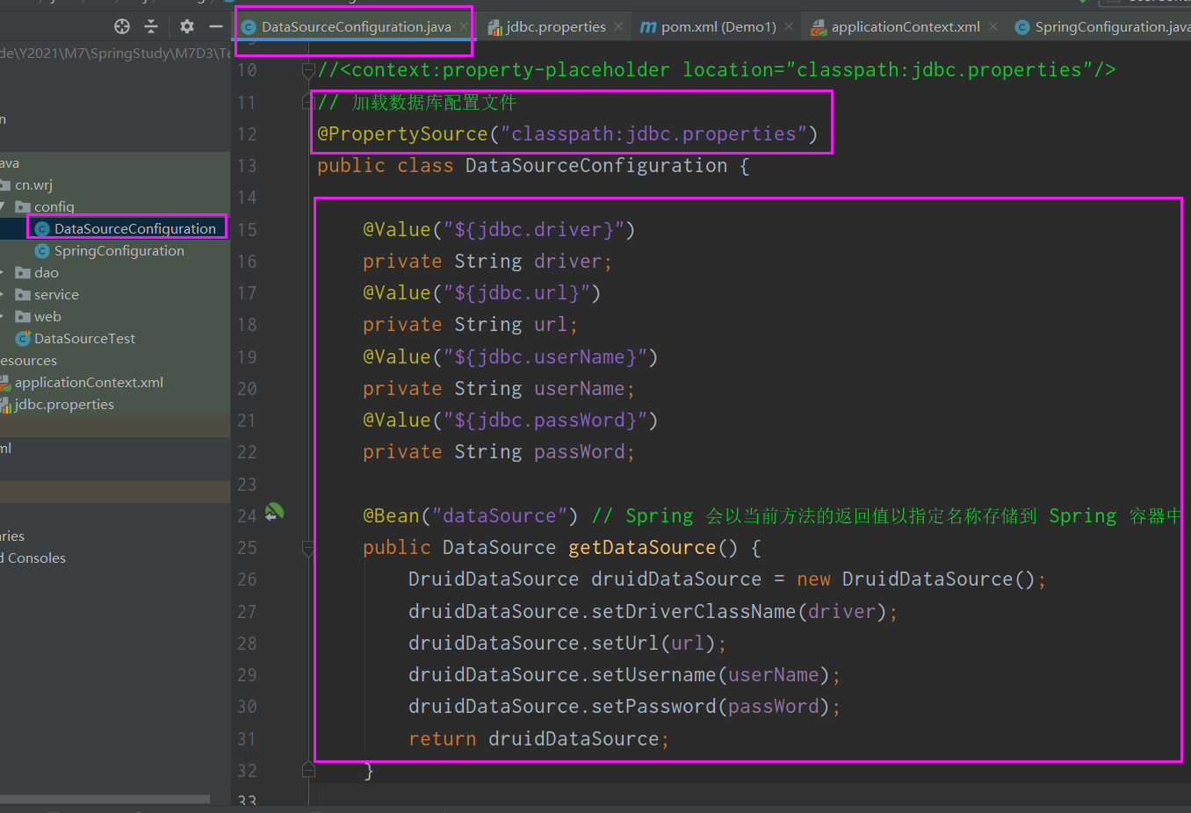The image size is (1191, 813).
Task: Fold the getDataSource method at line 25
Action: (308, 549)
